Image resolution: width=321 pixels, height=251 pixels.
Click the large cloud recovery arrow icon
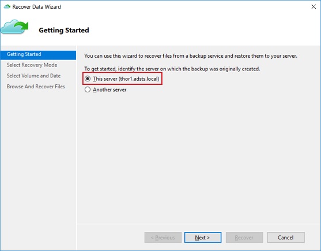click(14, 27)
